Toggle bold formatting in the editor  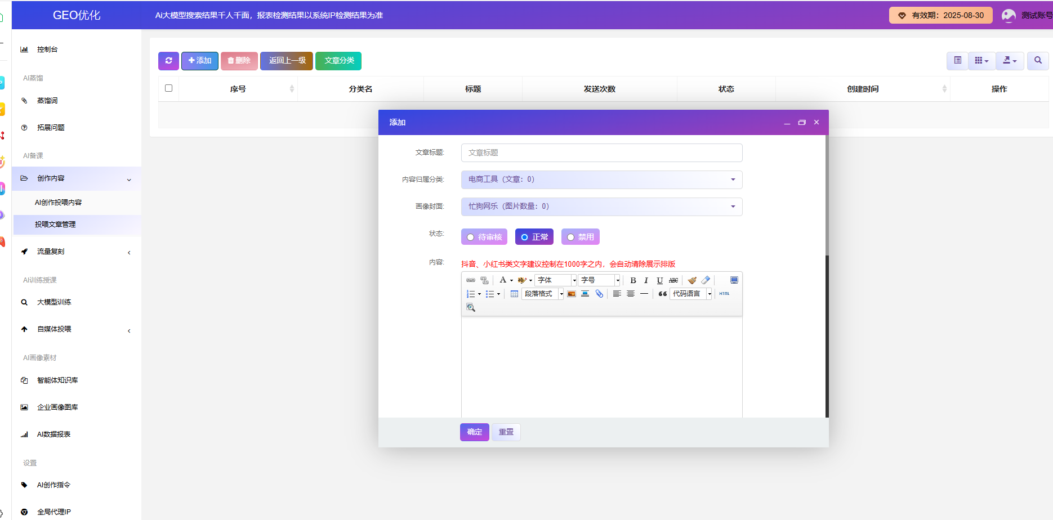(x=633, y=280)
